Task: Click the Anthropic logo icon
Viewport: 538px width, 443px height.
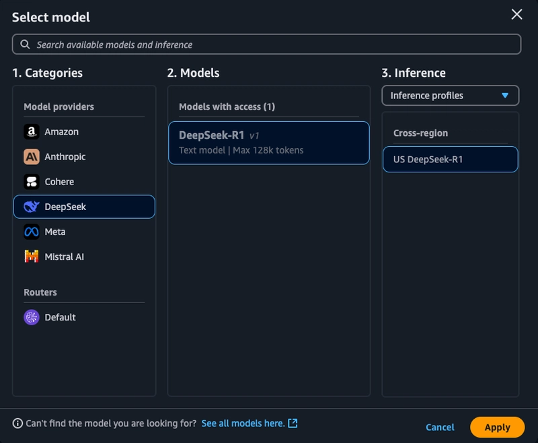Action: [x=32, y=157]
